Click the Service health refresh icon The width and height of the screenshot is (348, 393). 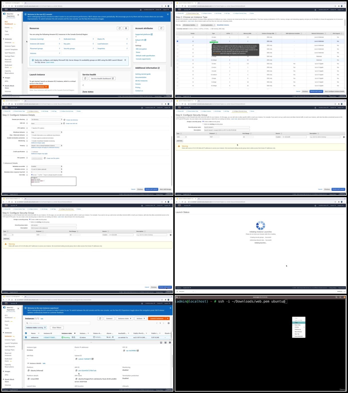(x=85, y=78)
